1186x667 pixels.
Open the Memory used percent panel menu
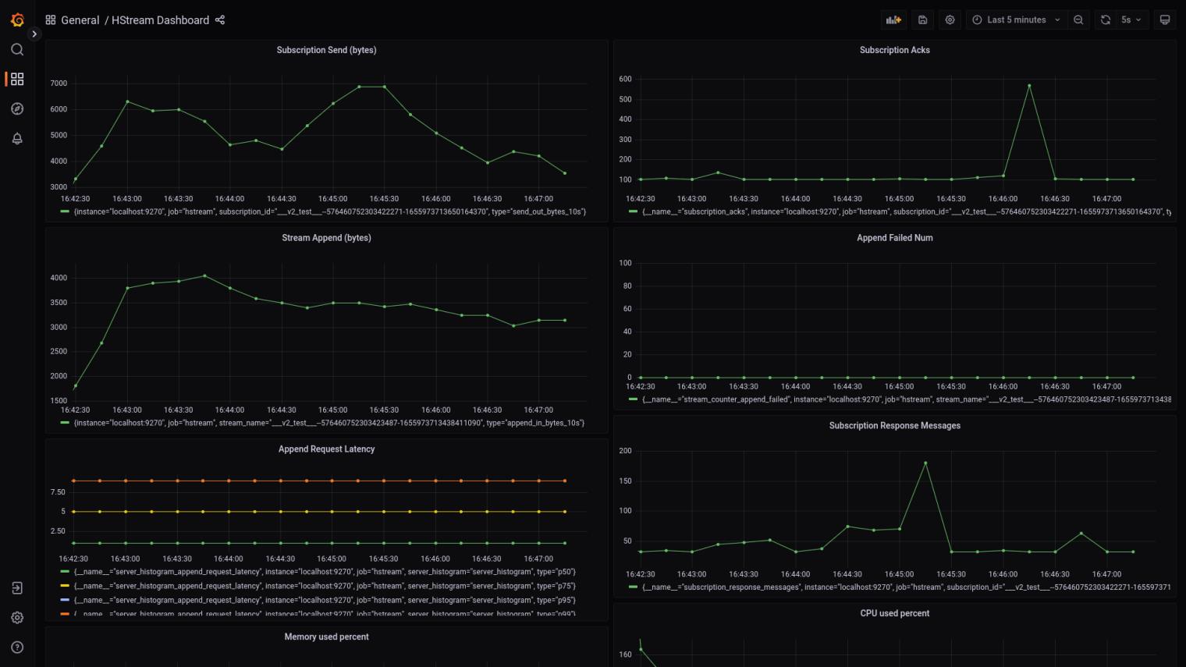(x=326, y=637)
